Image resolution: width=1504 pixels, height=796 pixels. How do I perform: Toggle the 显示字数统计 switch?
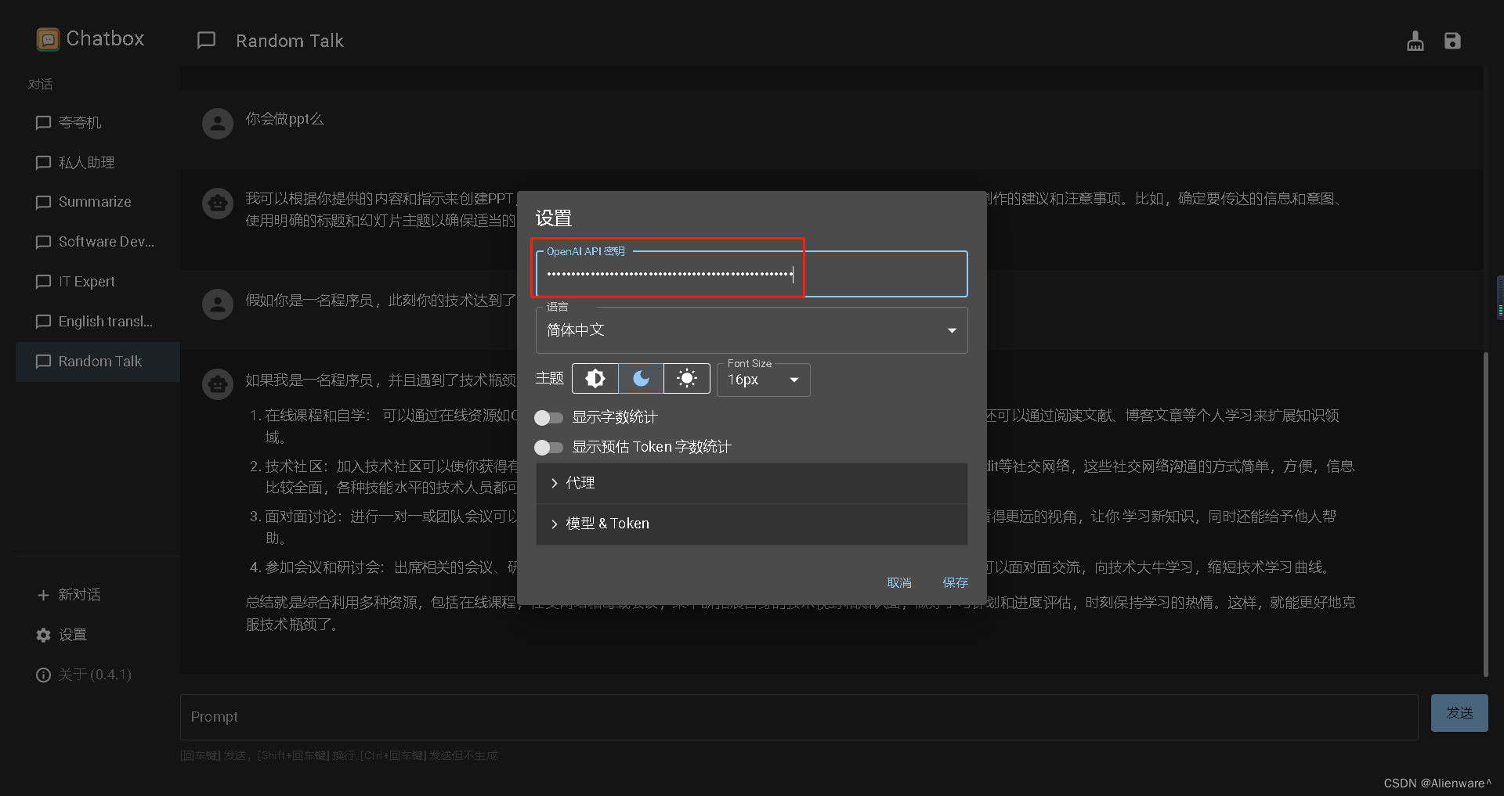pos(548,418)
